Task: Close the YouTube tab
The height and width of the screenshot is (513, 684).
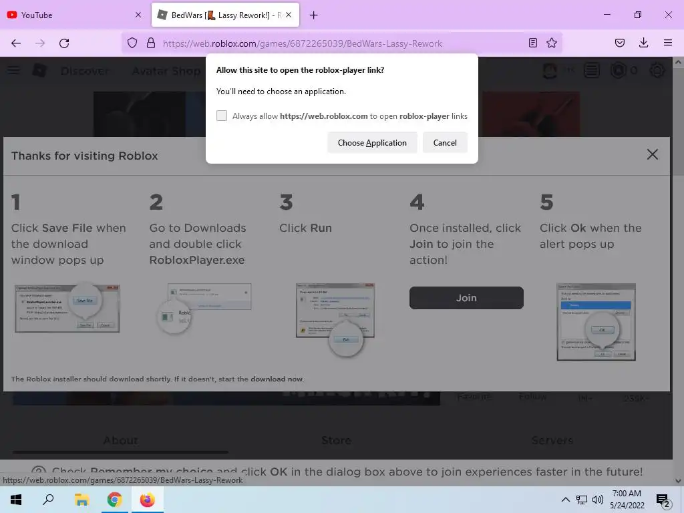Action: coord(138,15)
